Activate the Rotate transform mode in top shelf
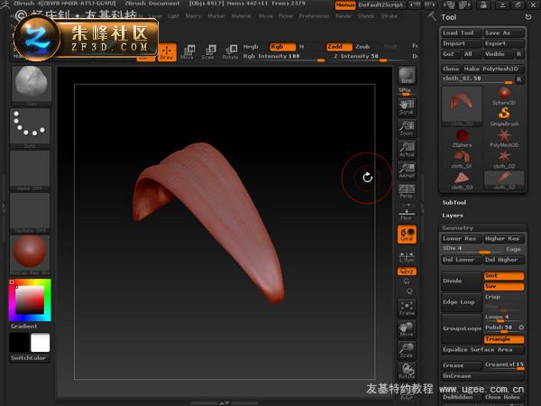541x406 pixels. click(x=231, y=52)
